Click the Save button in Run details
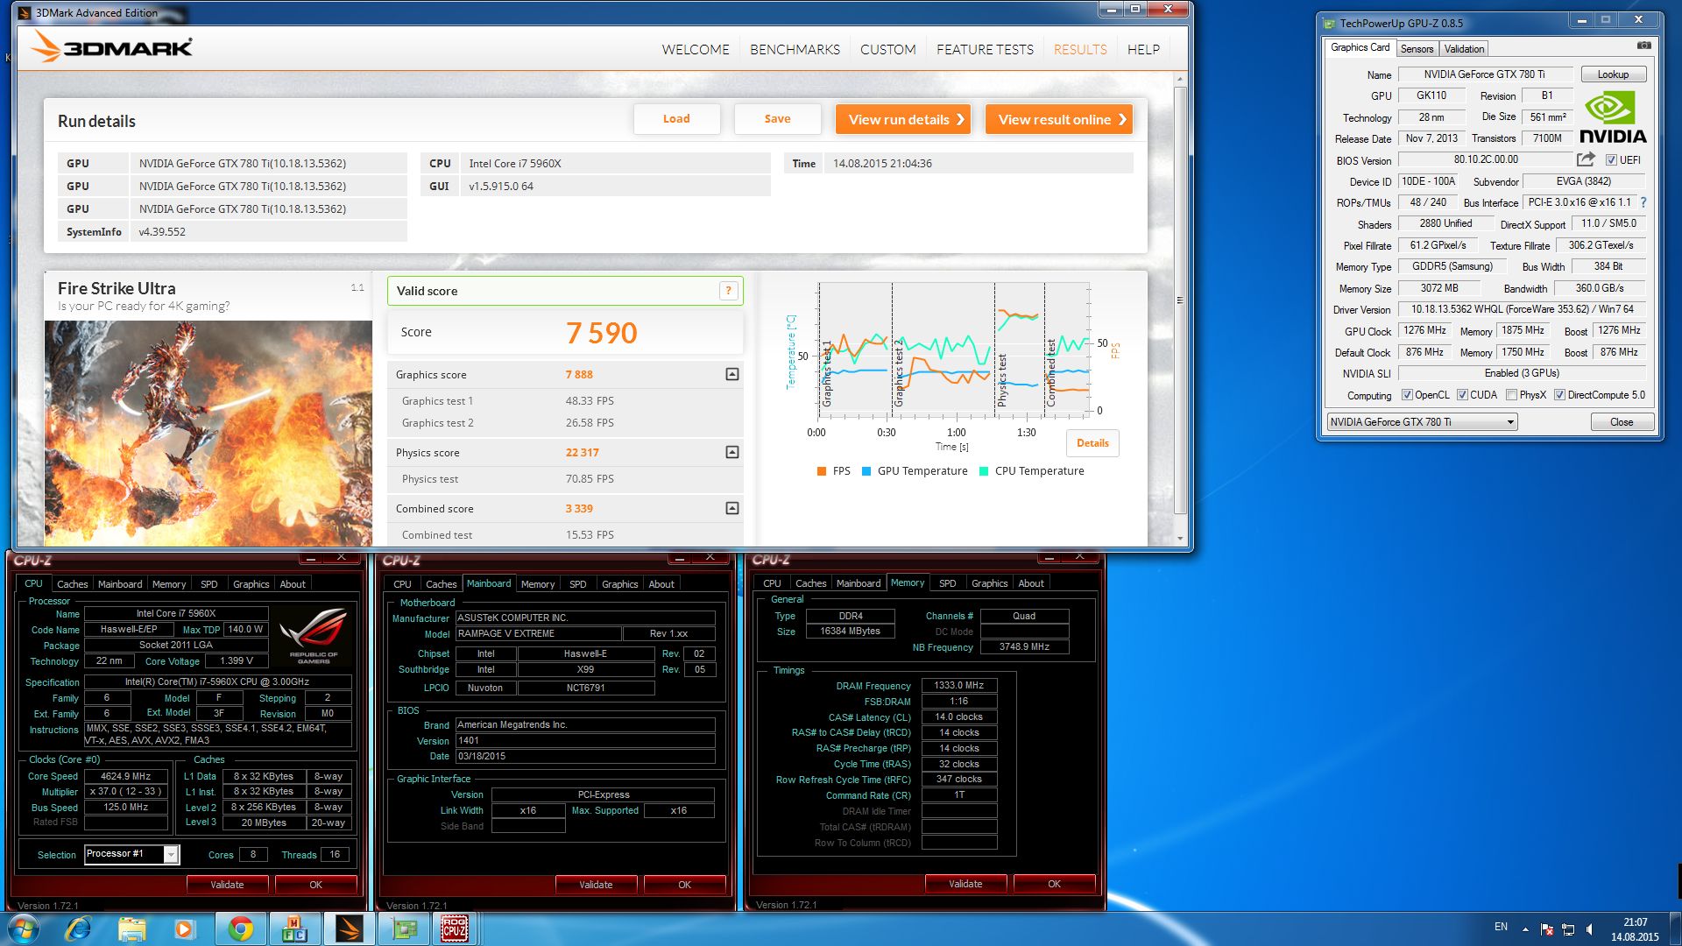The height and width of the screenshot is (946, 1682). click(777, 119)
